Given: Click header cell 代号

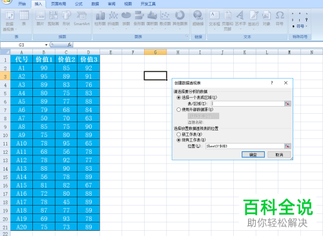Looking at the screenshot, I should pos(21,59).
